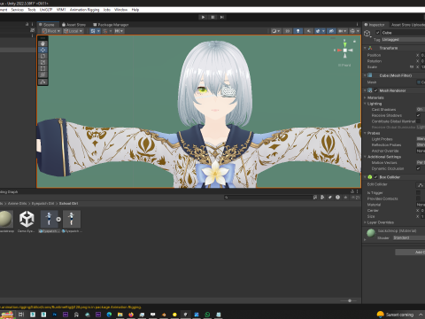
Task: Toggle the Dynamic Occlusion checkbox
Action: coord(418,168)
